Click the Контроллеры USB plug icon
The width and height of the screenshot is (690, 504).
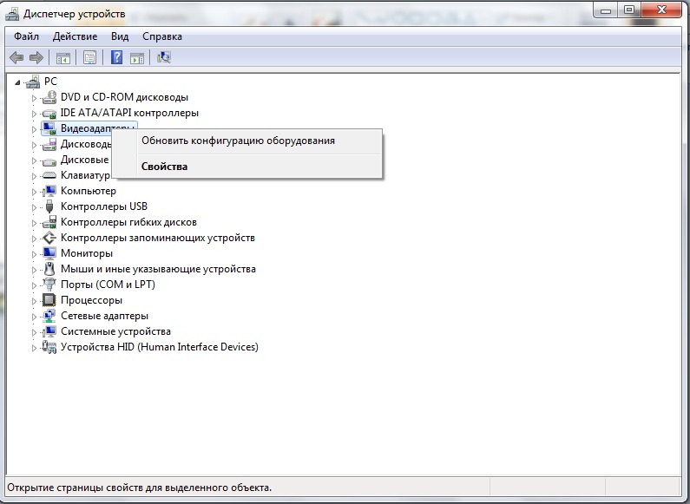click(49, 206)
